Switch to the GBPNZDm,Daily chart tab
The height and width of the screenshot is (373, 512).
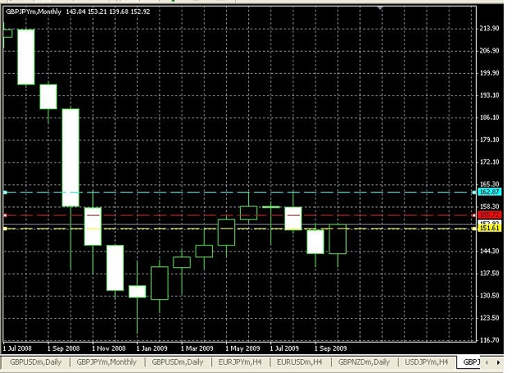coord(364,362)
